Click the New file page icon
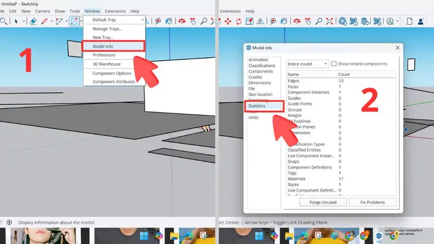This screenshot has height=244, width=434. point(410,21)
